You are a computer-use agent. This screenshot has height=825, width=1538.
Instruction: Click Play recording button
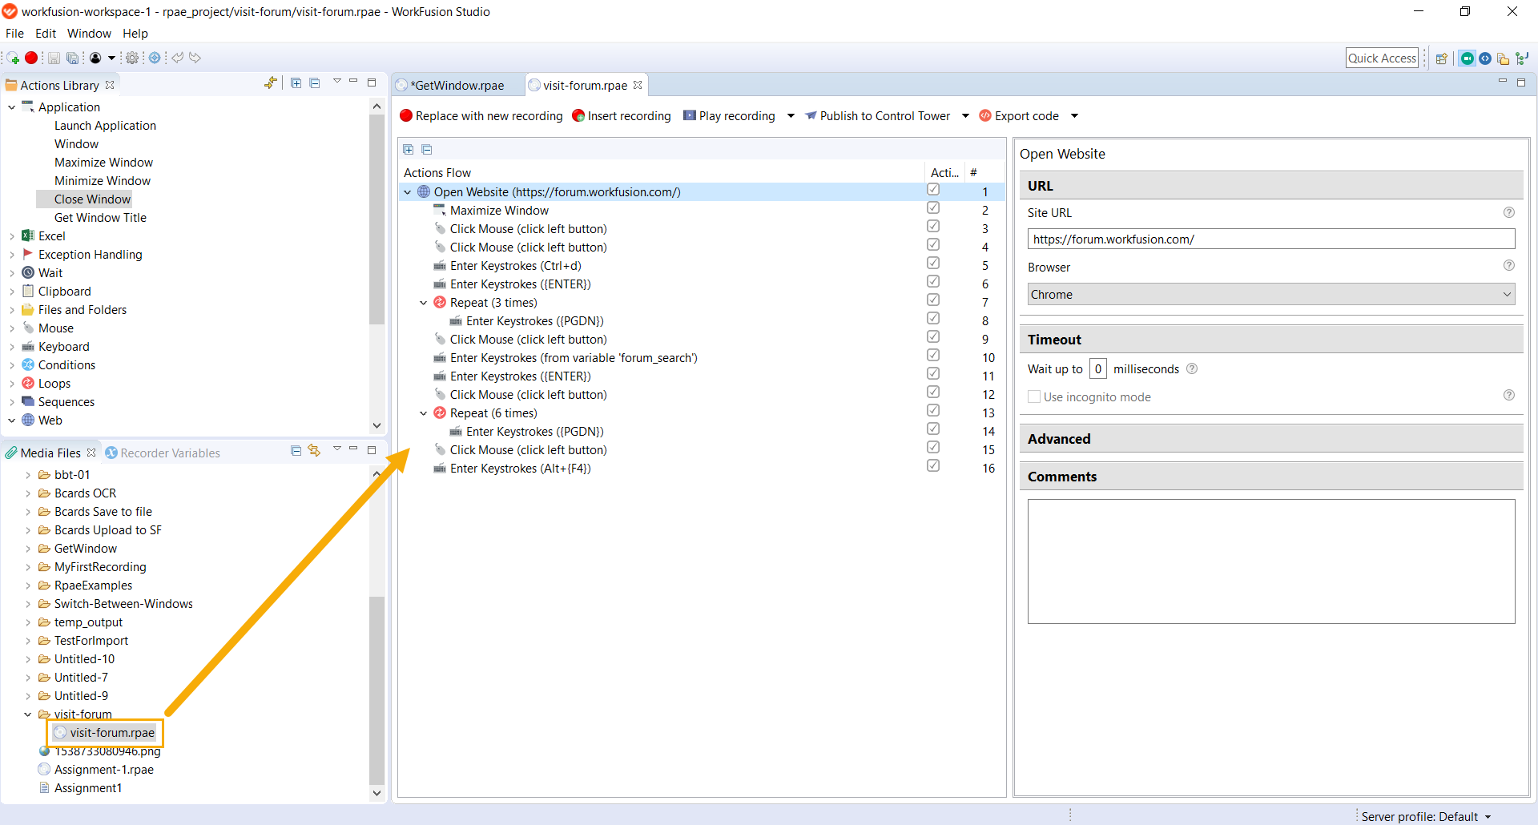click(729, 116)
